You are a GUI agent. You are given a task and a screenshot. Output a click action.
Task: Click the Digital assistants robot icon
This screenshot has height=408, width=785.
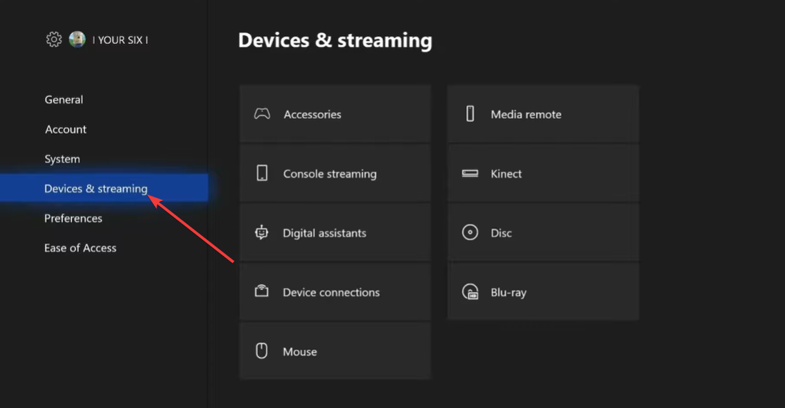click(262, 233)
